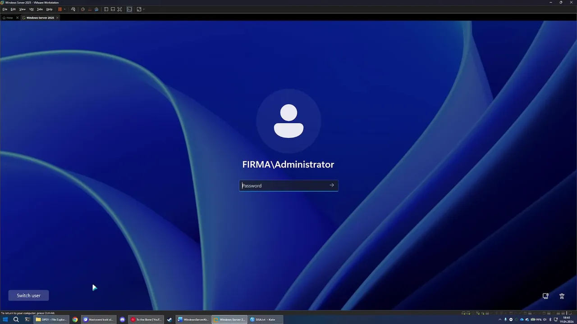This screenshot has width=577, height=324.
Task: Click the VM network adapter status icon
Action: coord(477,313)
